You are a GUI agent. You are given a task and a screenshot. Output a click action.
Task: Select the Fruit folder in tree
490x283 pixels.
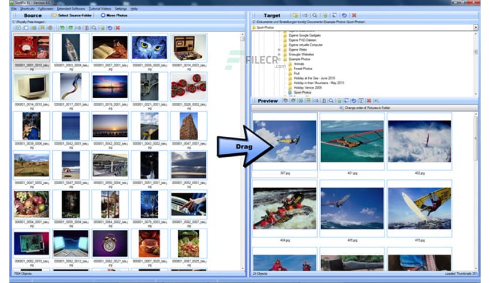coord(297,73)
